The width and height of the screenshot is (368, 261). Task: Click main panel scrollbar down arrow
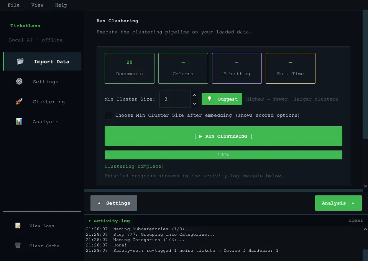[x=365, y=186]
